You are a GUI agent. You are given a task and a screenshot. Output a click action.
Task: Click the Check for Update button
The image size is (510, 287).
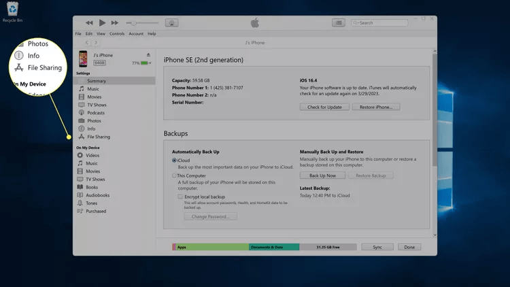point(324,107)
